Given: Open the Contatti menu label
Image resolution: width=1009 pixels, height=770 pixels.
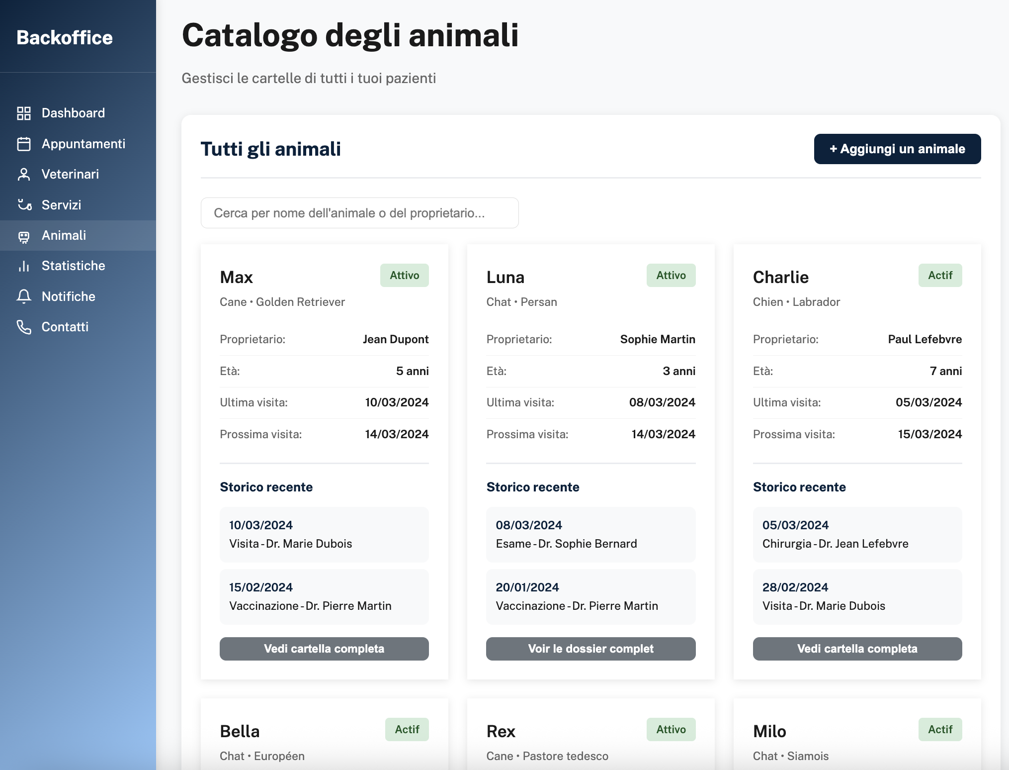Looking at the screenshot, I should [65, 327].
